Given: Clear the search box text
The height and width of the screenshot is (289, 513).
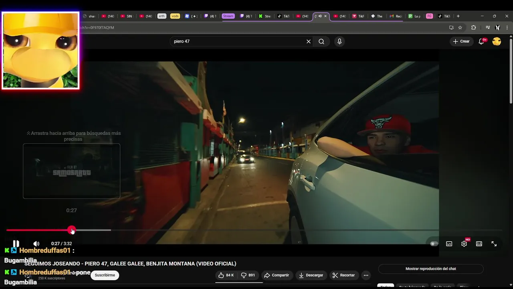Looking at the screenshot, I should coord(309,41).
